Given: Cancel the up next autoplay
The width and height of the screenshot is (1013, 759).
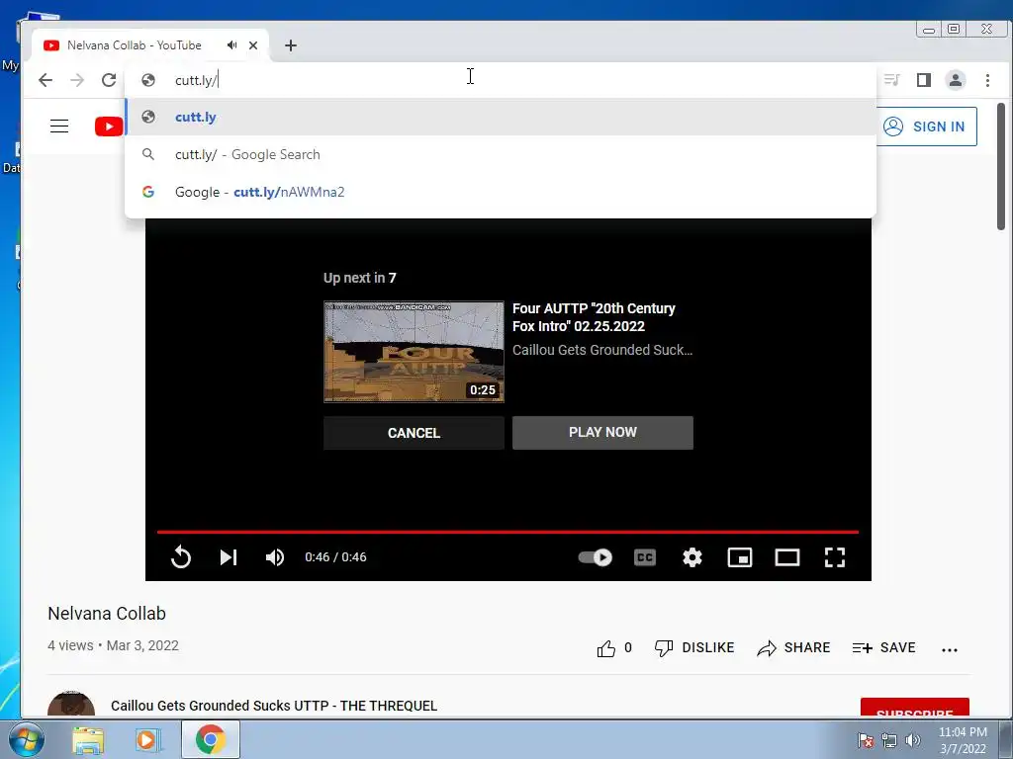Looking at the screenshot, I should click(414, 433).
